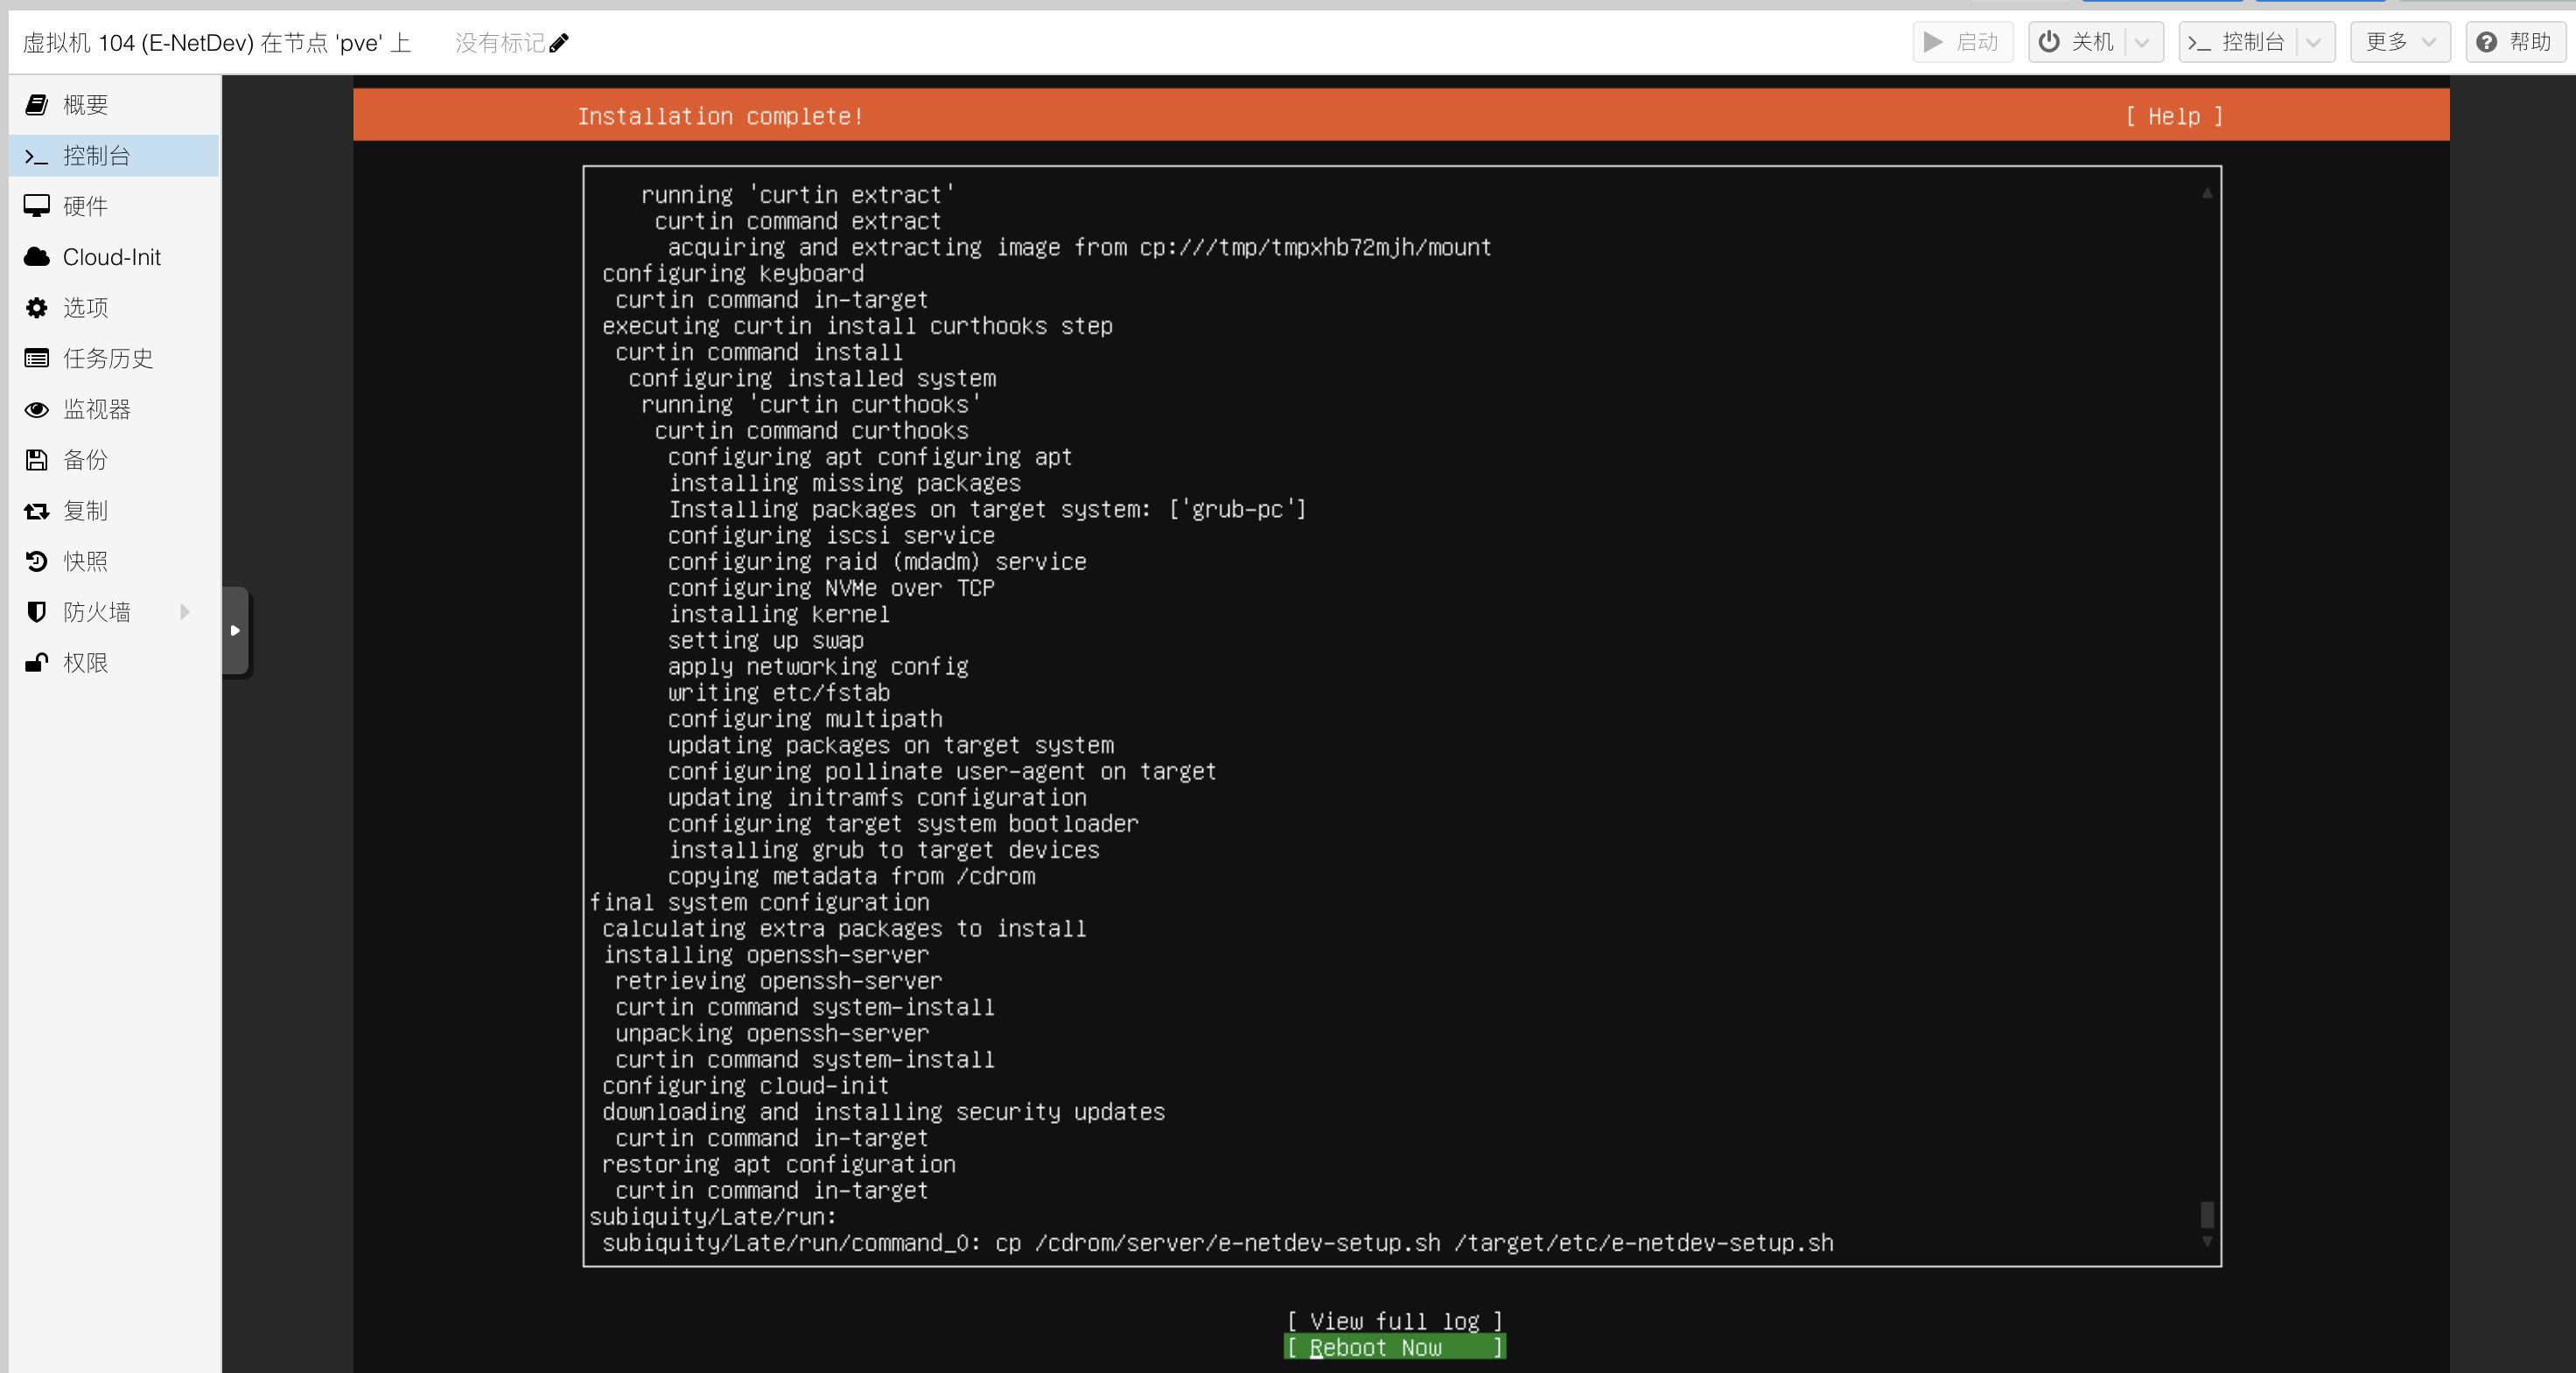Click the 权限 unlock padlock icon

point(37,663)
